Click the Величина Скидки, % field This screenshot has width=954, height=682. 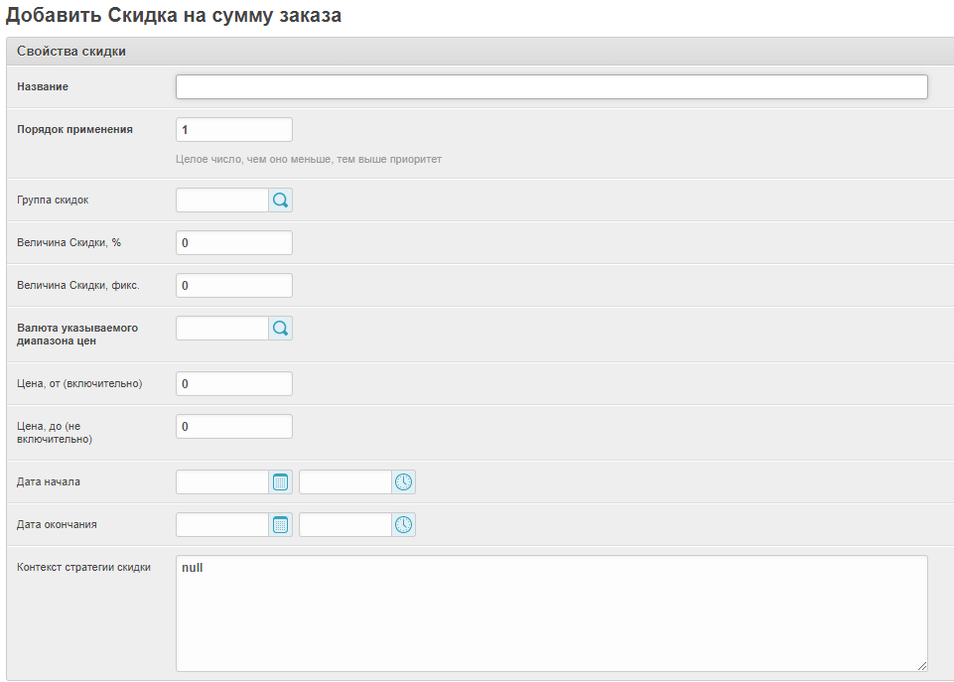pyautogui.click(x=234, y=243)
